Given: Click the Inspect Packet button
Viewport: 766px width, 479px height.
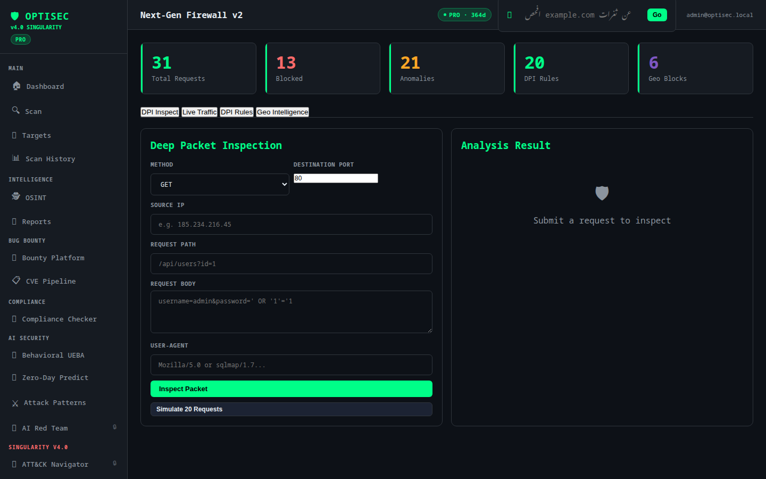Looking at the screenshot, I should point(292,389).
